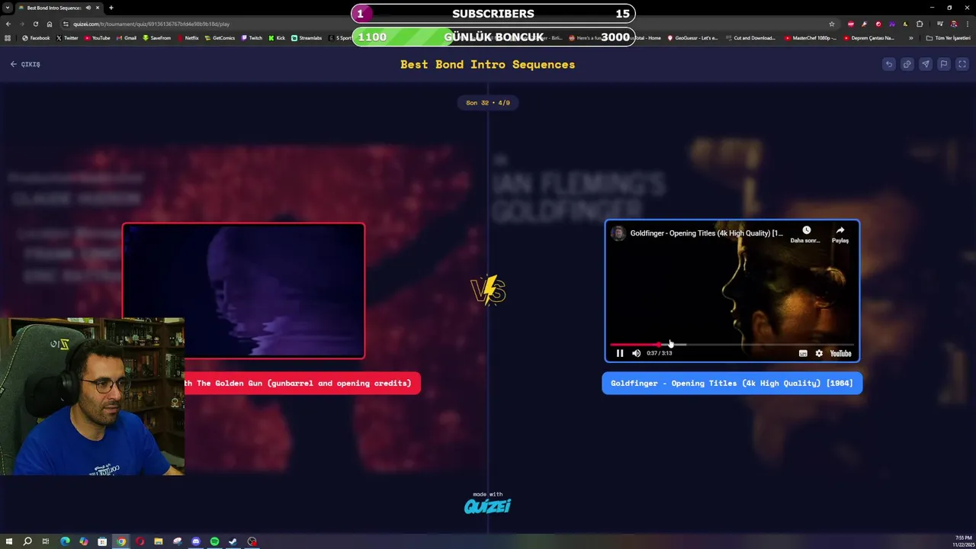The width and height of the screenshot is (976, 549).
Task: Open the Twitch bookmark
Action: (x=252, y=37)
